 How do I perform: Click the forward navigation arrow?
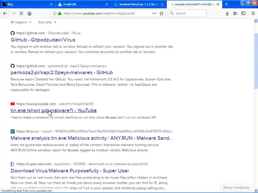13,14
